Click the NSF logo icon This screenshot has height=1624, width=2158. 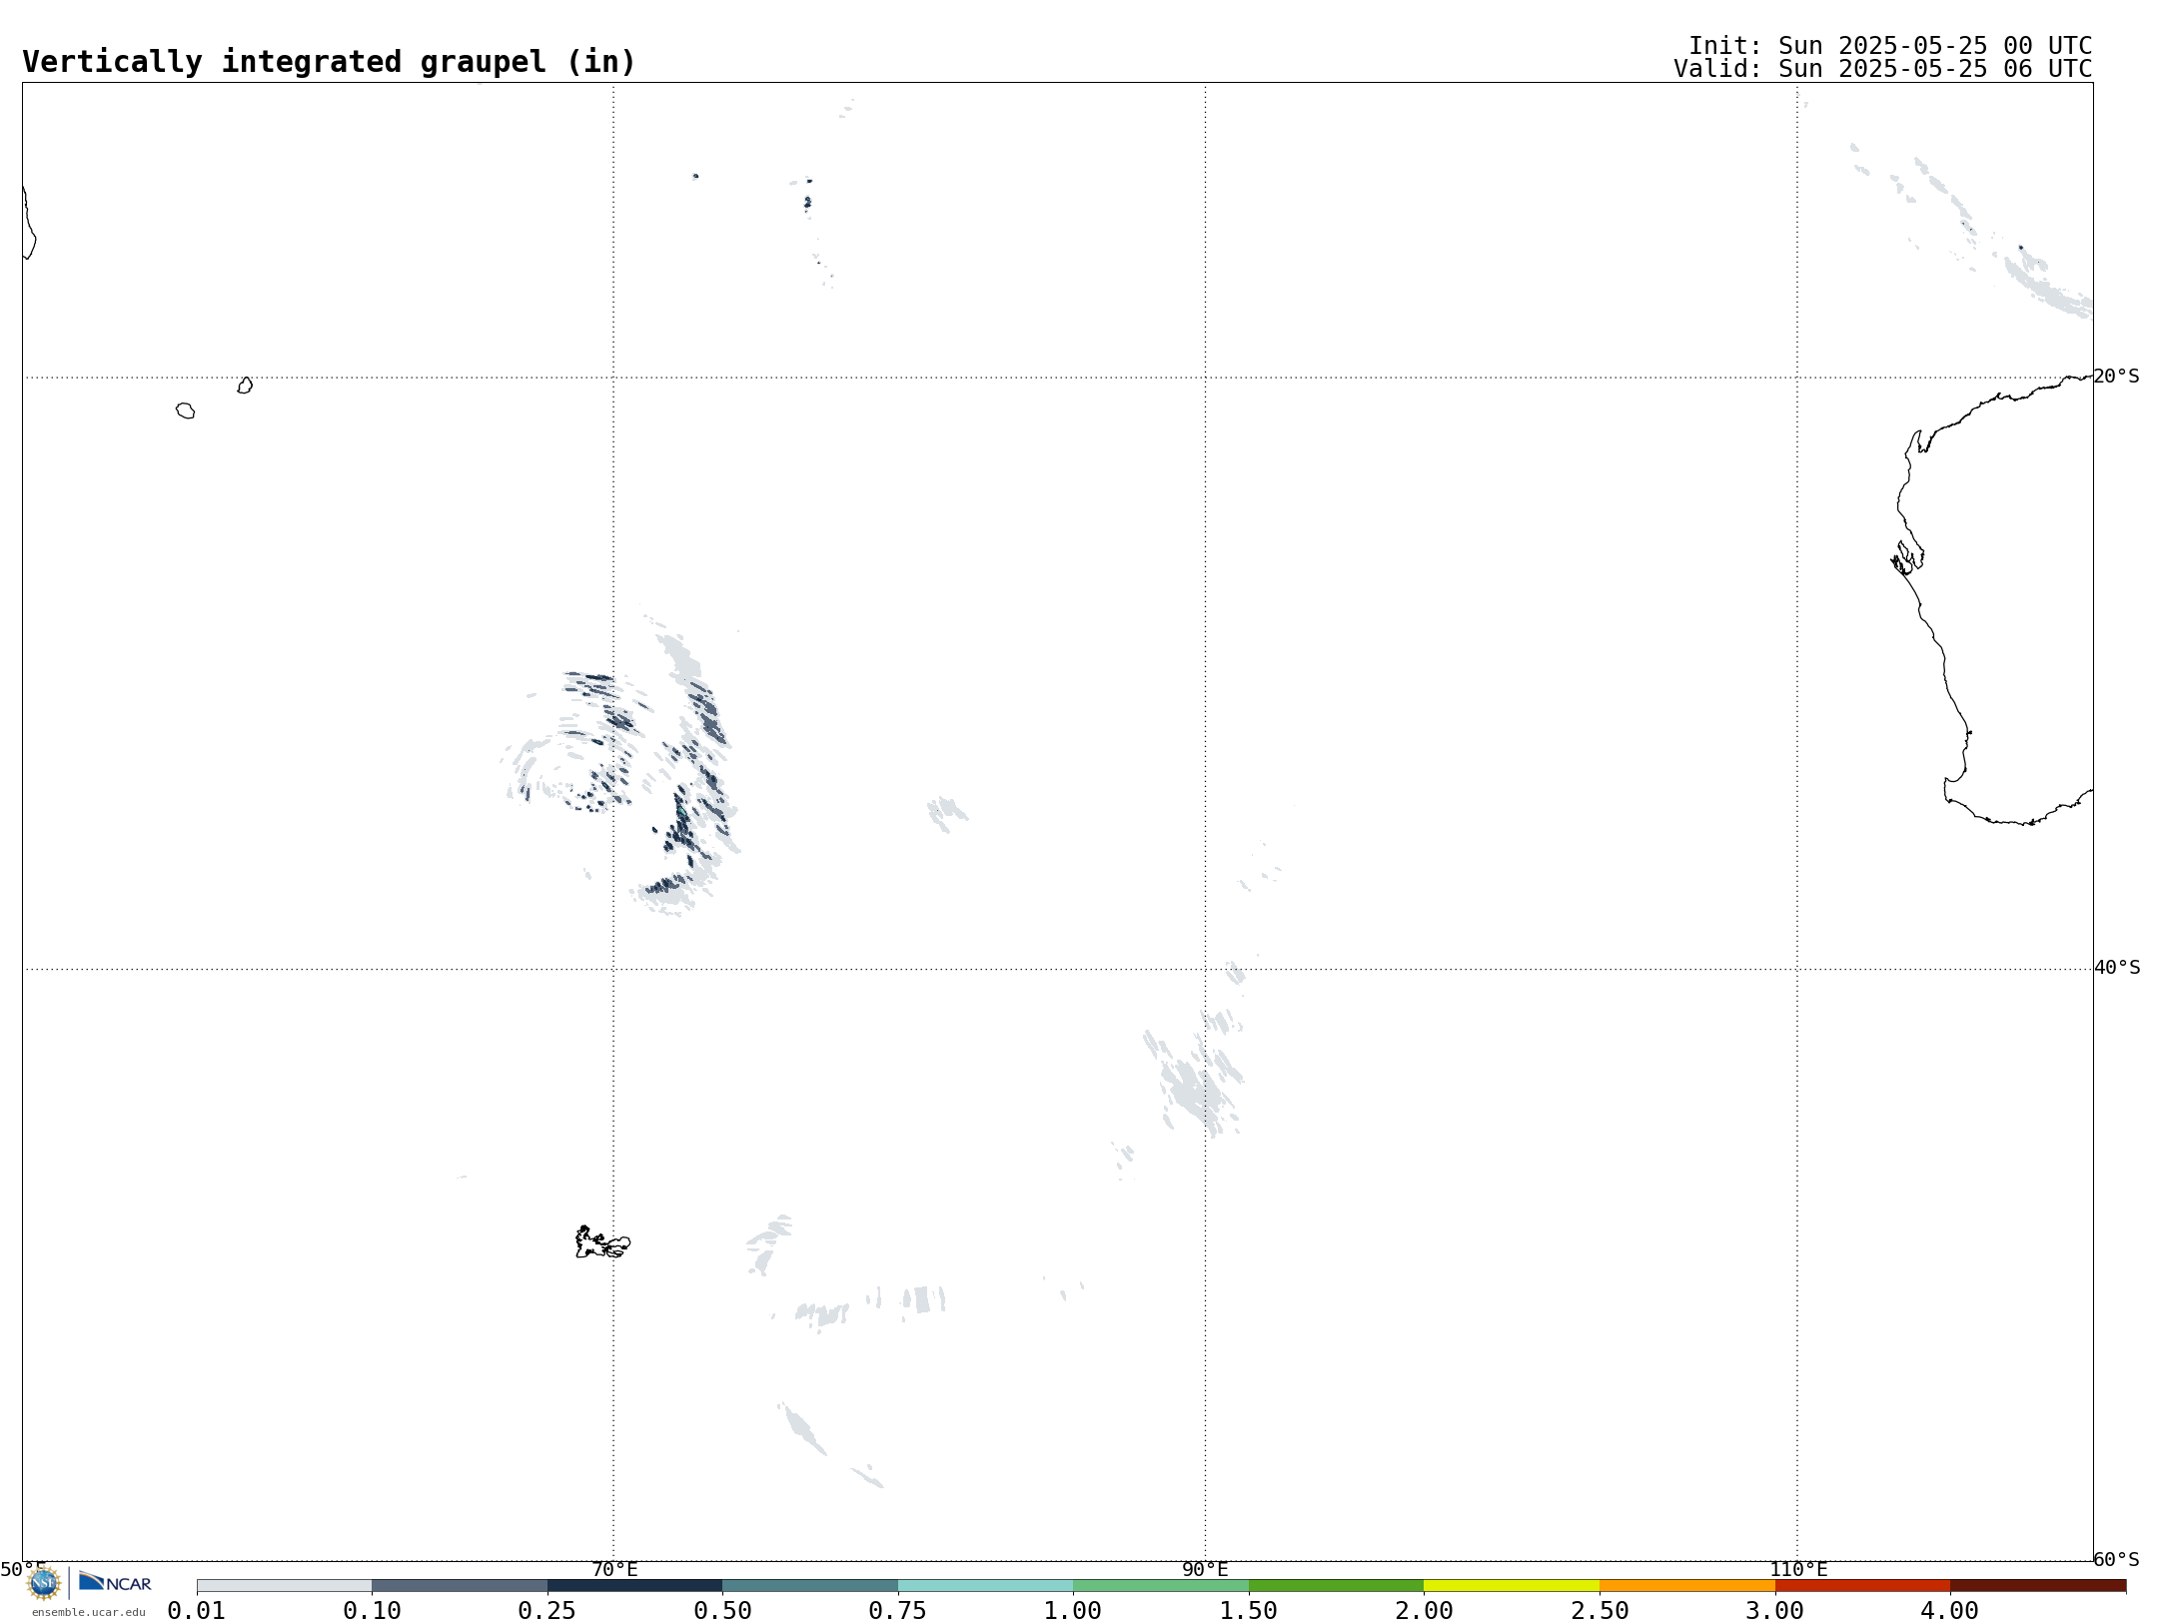[x=44, y=1583]
